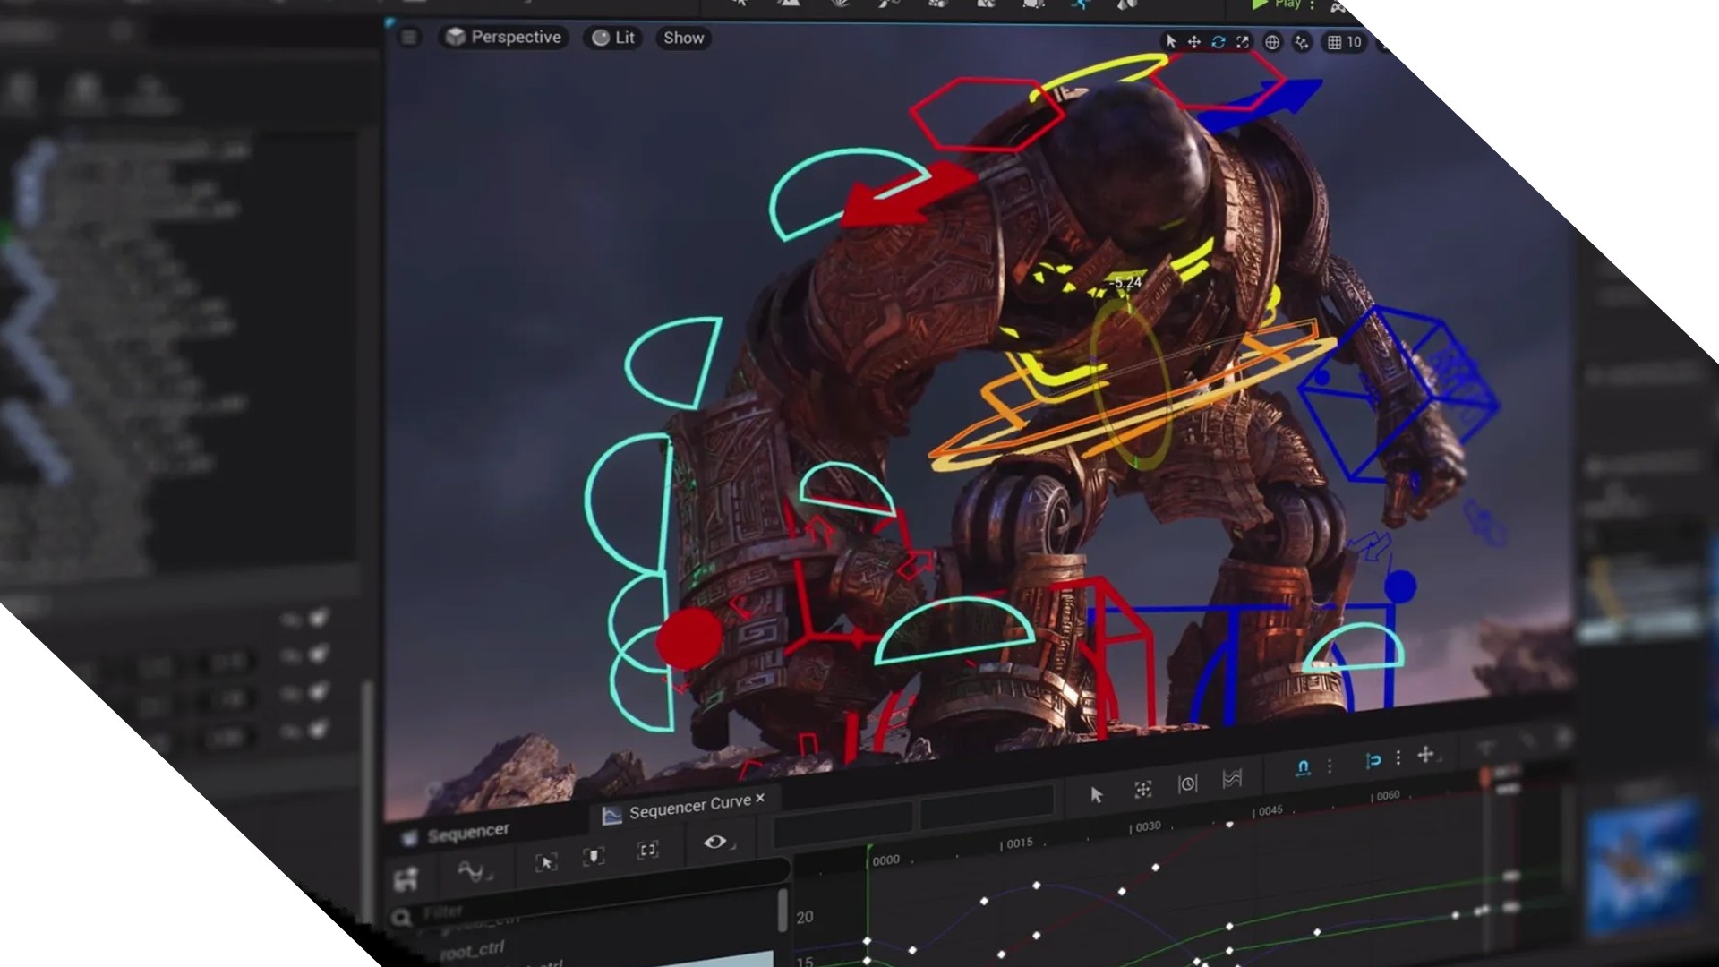Viewport: 1719px width, 967px height.
Task: Toggle curve visibility eye icon
Action: point(714,842)
